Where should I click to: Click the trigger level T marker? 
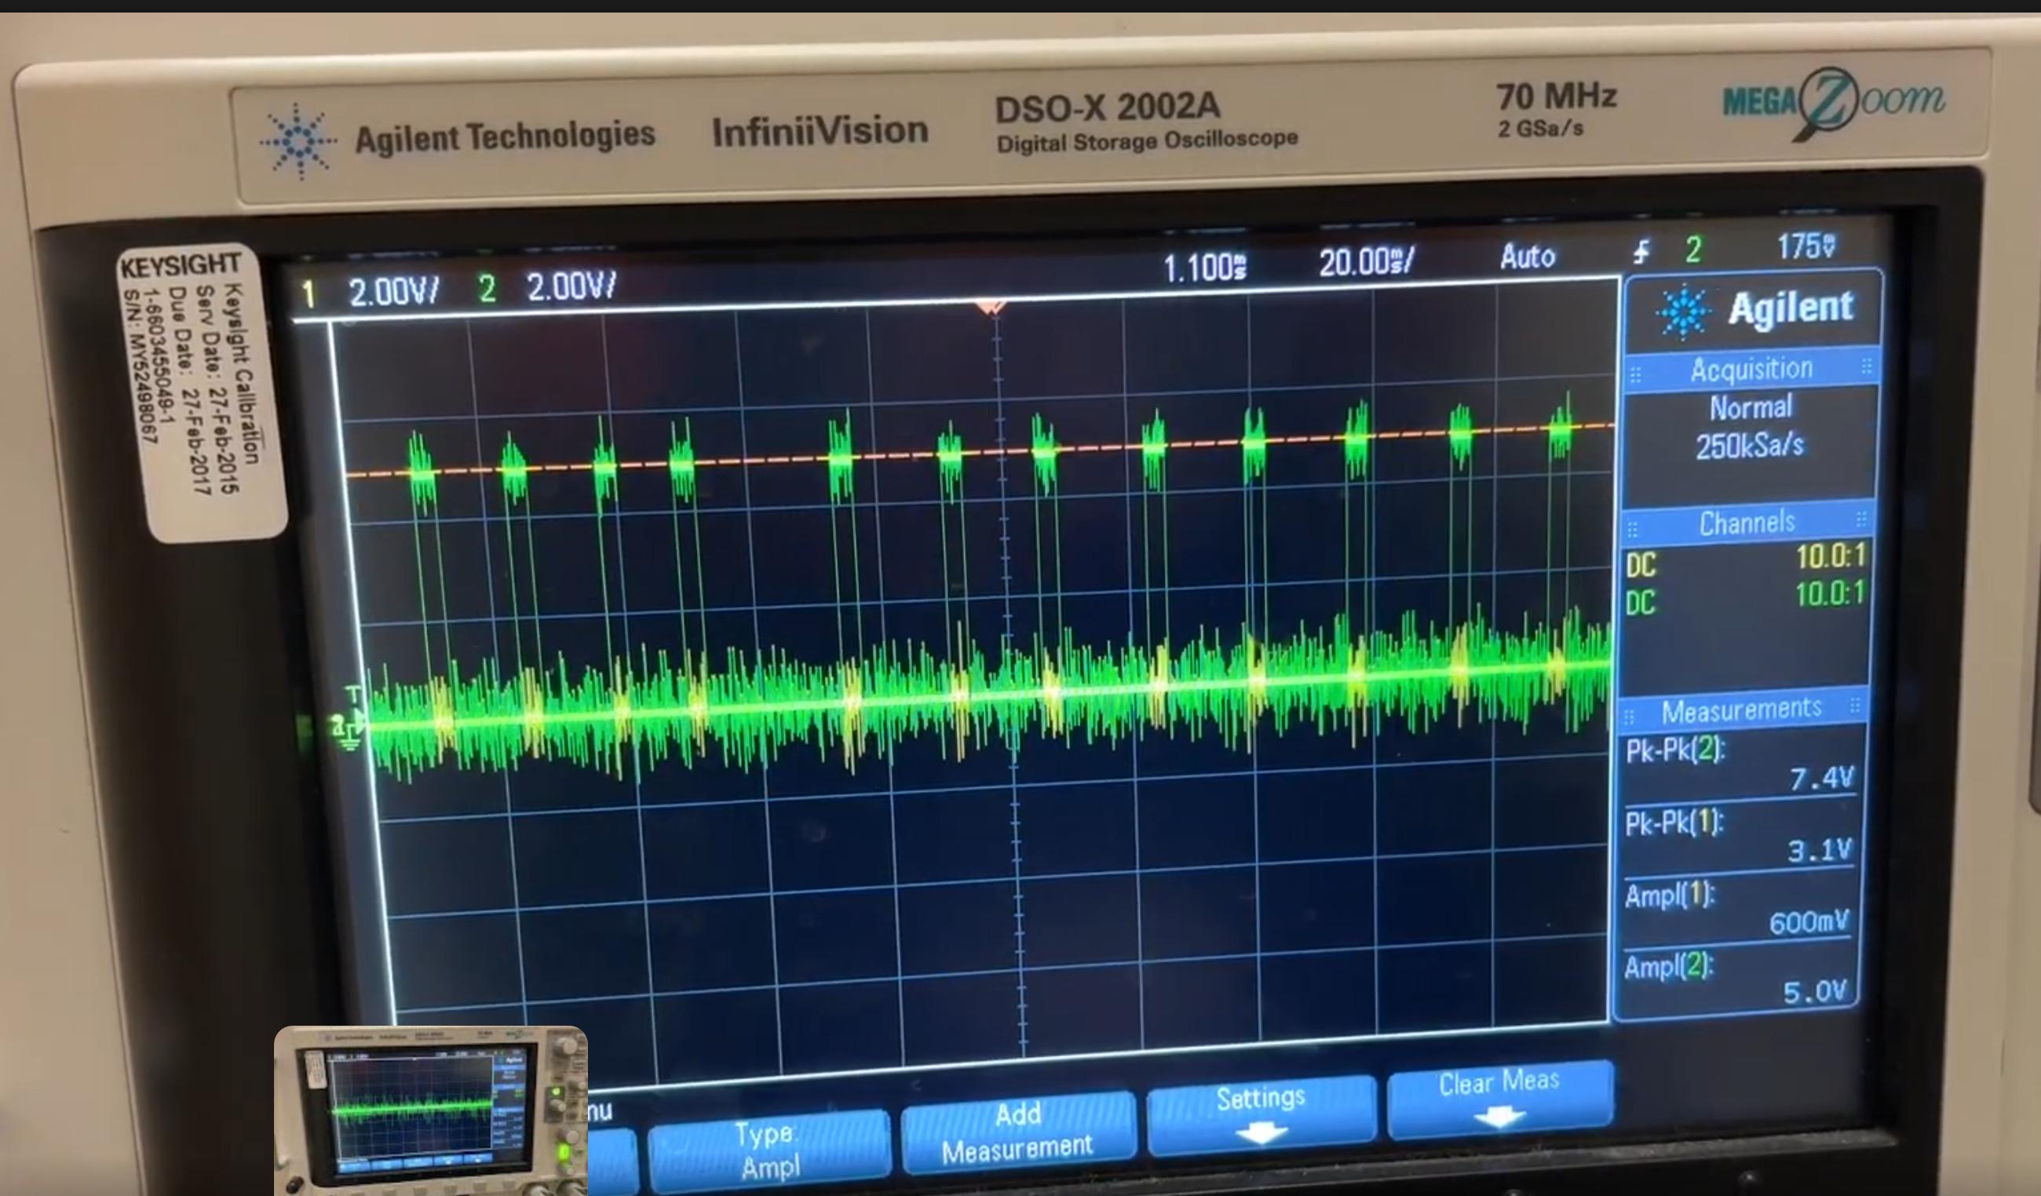click(x=353, y=694)
